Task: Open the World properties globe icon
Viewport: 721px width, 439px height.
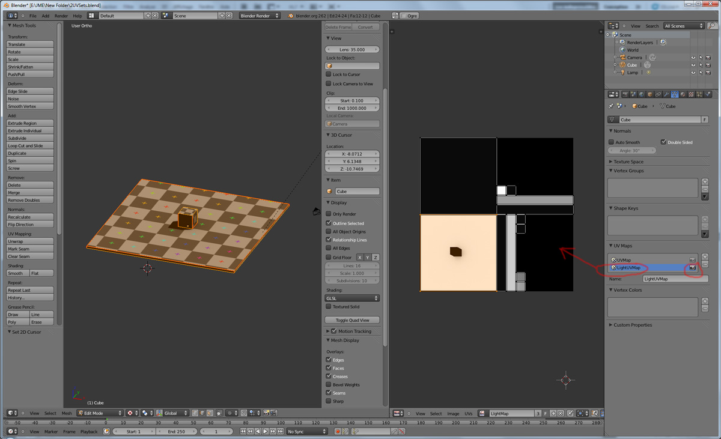Action: 642,94
